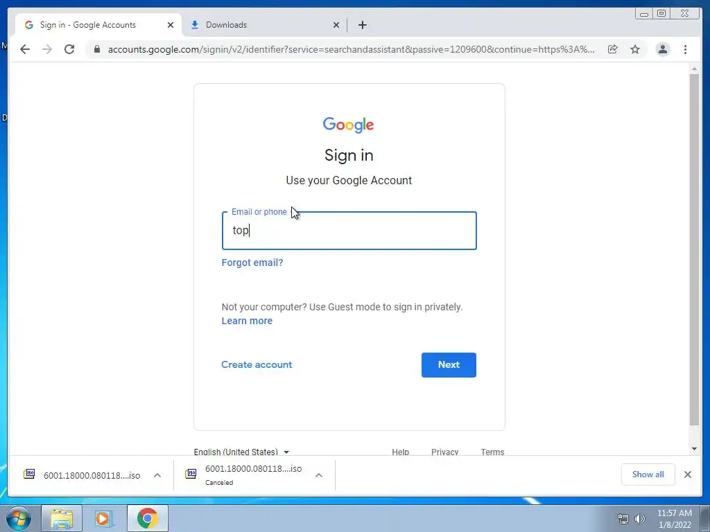Open the Help footer link
Image resolution: width=710 pixels, height=532 pixels.
tap(400, 452)
